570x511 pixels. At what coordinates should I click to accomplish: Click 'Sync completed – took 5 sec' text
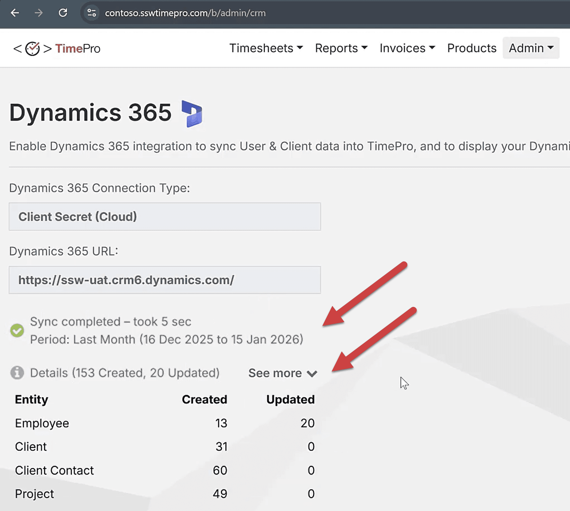point(110,322)
